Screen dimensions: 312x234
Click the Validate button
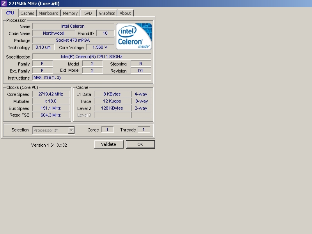click(x=109, y=144)
